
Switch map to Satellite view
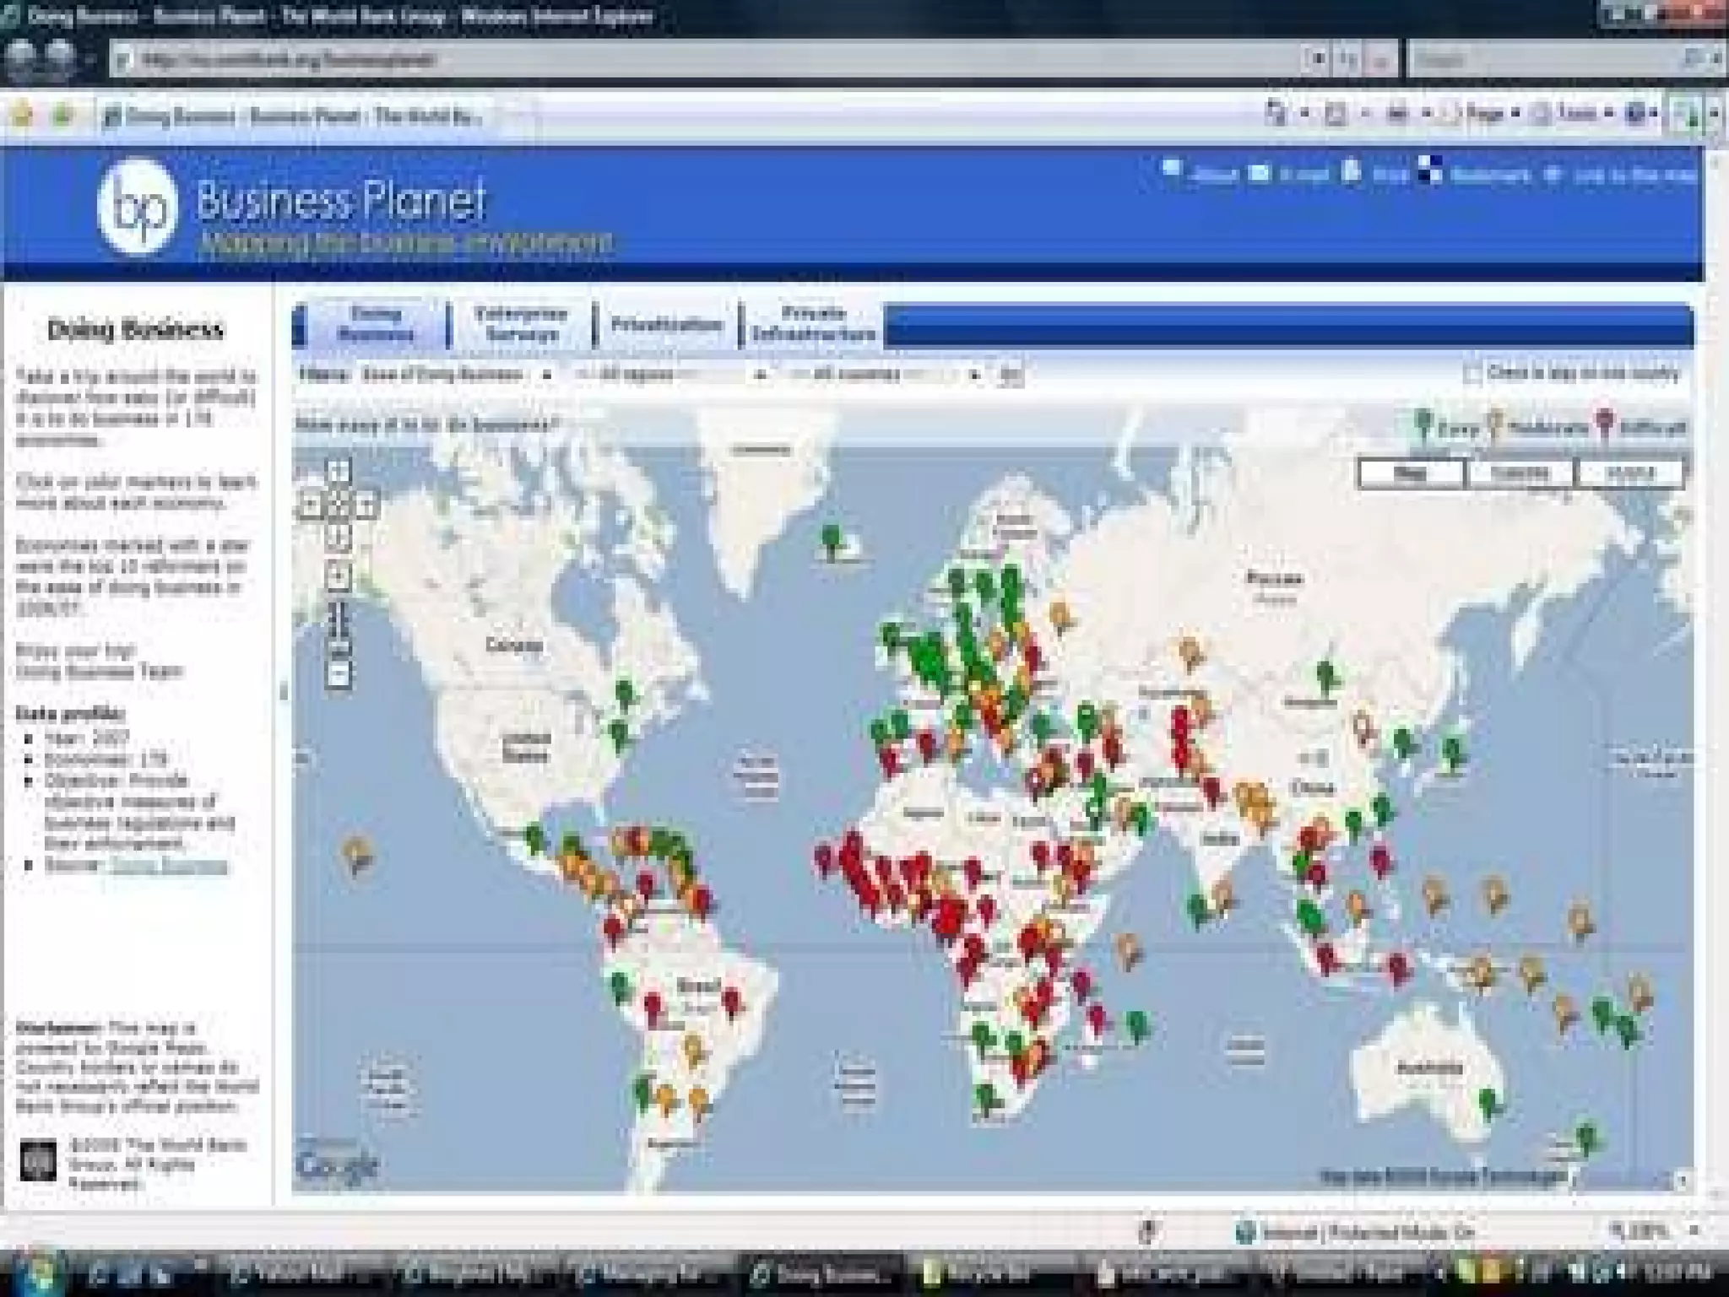(1520, 473)
